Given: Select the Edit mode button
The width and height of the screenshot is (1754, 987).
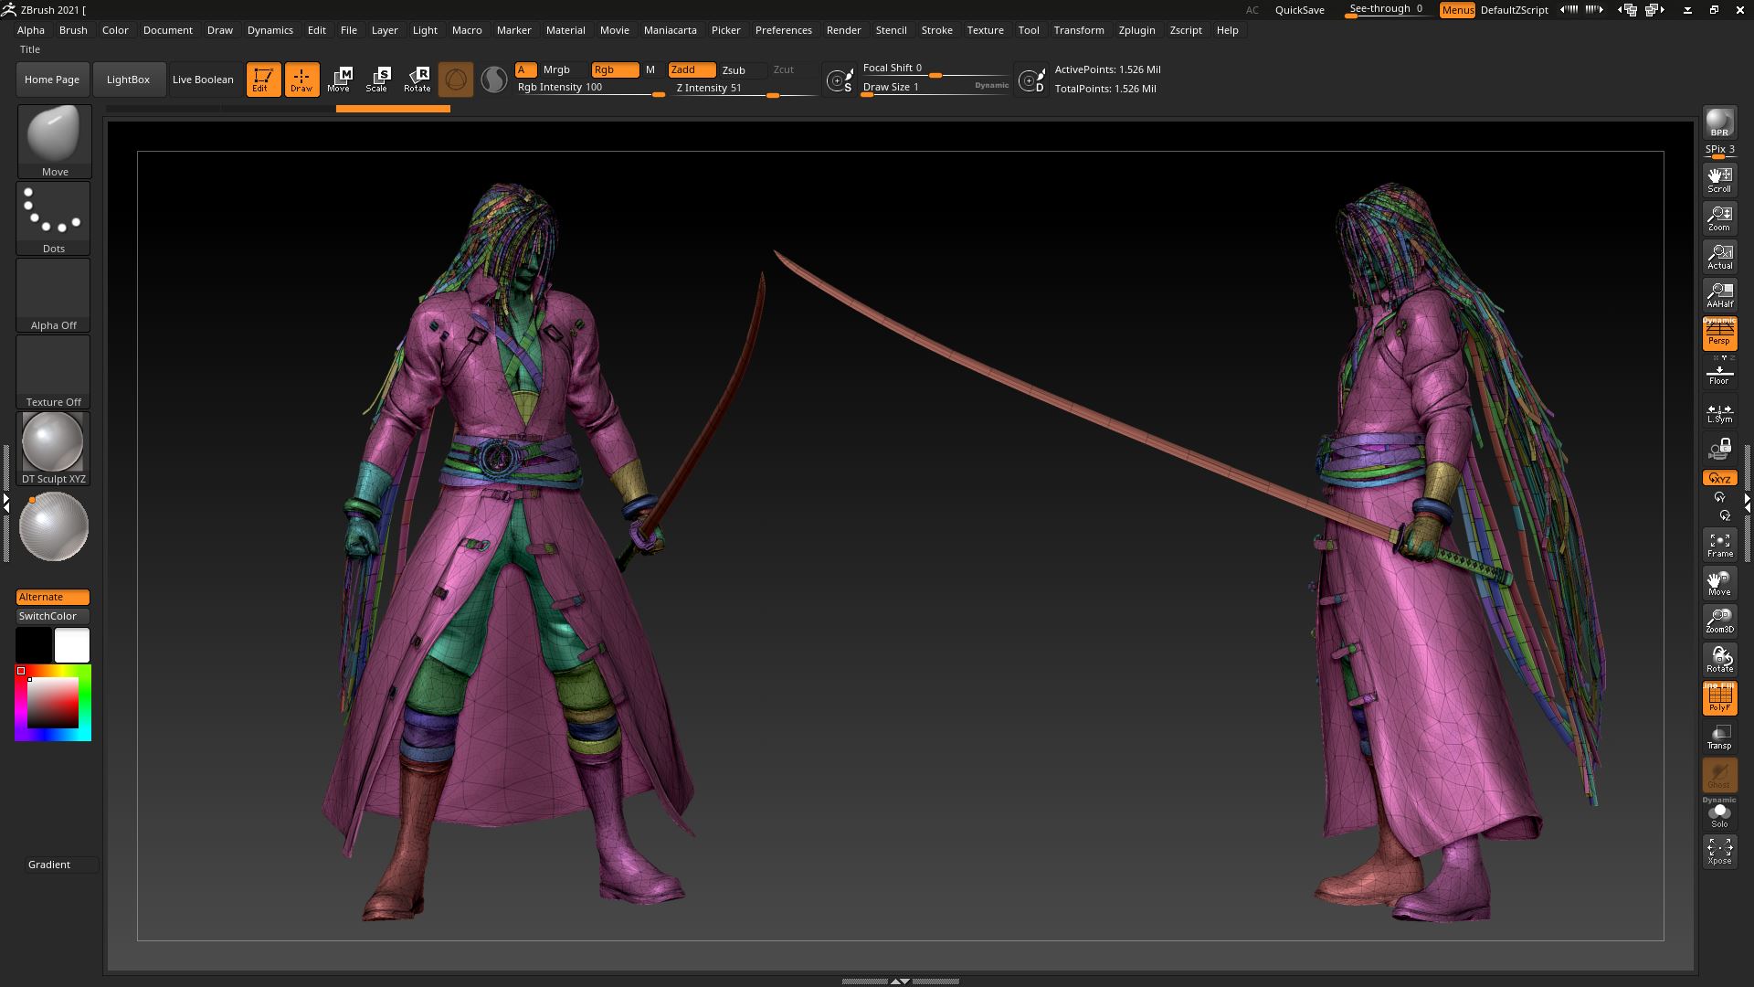Looking at the screenshot, I should click(x=263, y=80).
